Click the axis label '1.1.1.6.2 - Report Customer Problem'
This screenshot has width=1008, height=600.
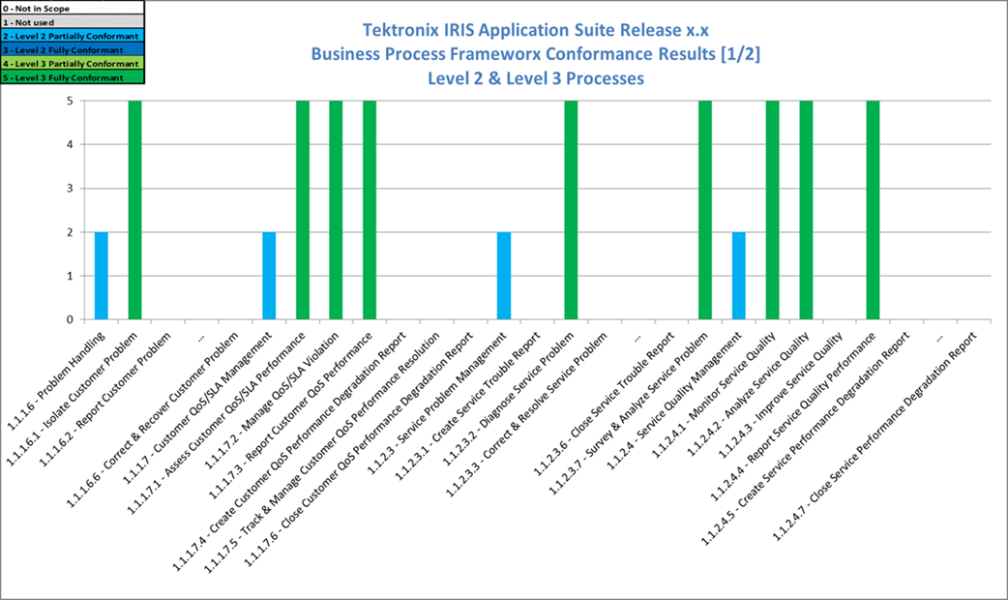coord(105,399)
